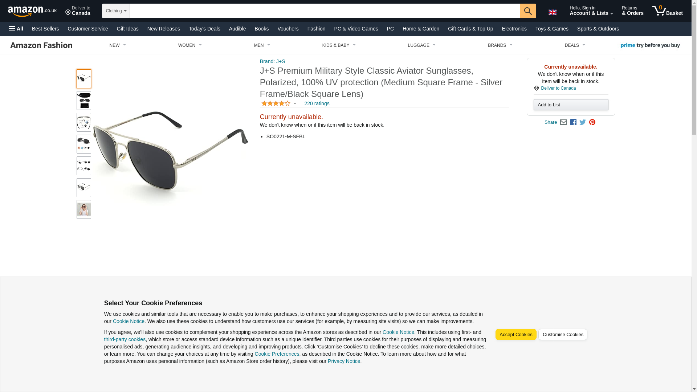Open the 220 ratings link
This screenshot has width=697, height=392.
[x=317, y=103]
